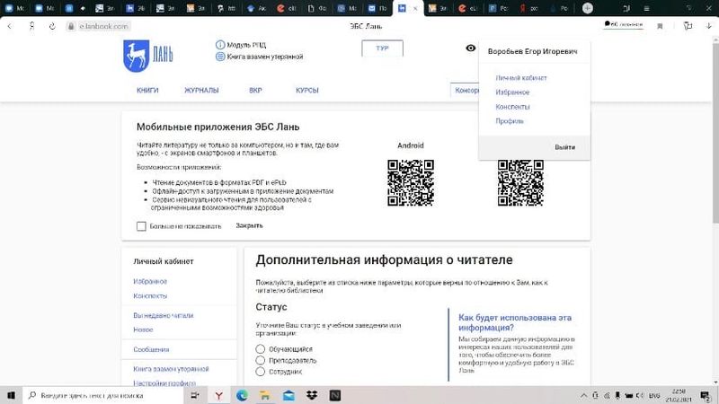Viewport: 719px width, 404px height.
Task: Open Личный кабинет in user dropdown
Action: tap(521, 78)
